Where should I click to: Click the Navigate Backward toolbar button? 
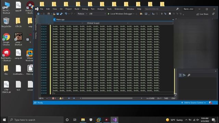[38, 14]
